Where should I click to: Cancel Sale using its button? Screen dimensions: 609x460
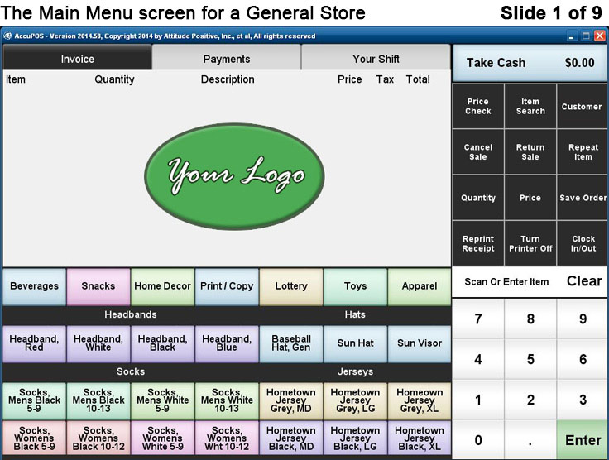point(478,151)
